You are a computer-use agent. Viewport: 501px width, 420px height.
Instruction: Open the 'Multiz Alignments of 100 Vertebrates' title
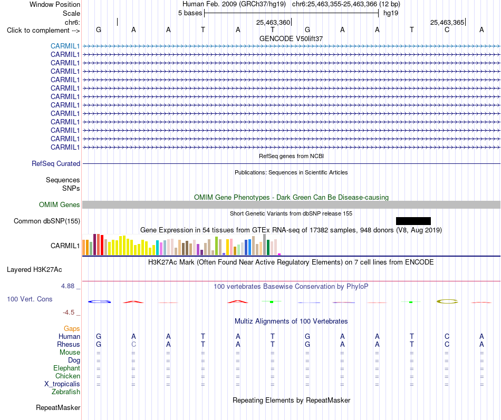point(291,321)
